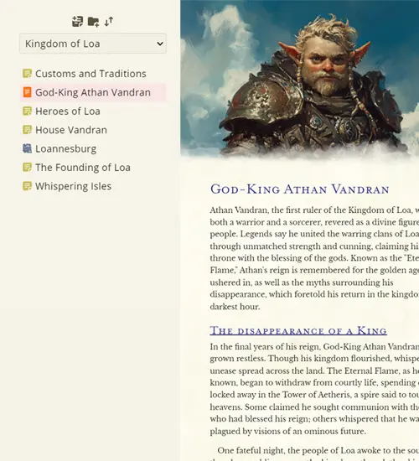This screenshot has width=419, height=461.
Task: Click the Kingdom of Loa dropdown chevron
Action: pos(160,44)
